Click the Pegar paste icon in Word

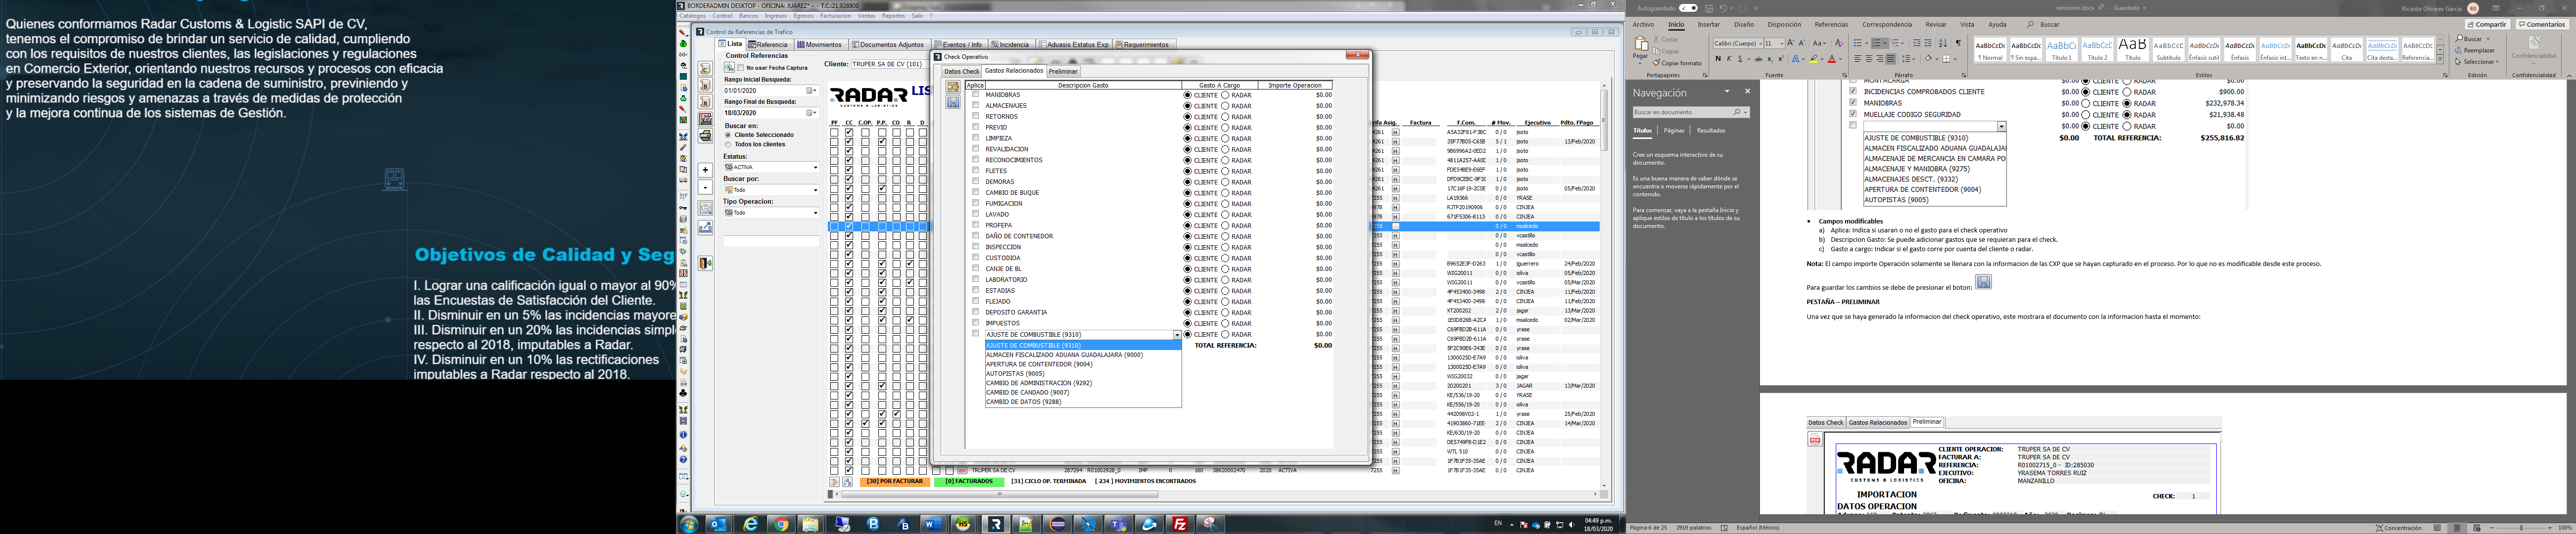[1641, 43]
